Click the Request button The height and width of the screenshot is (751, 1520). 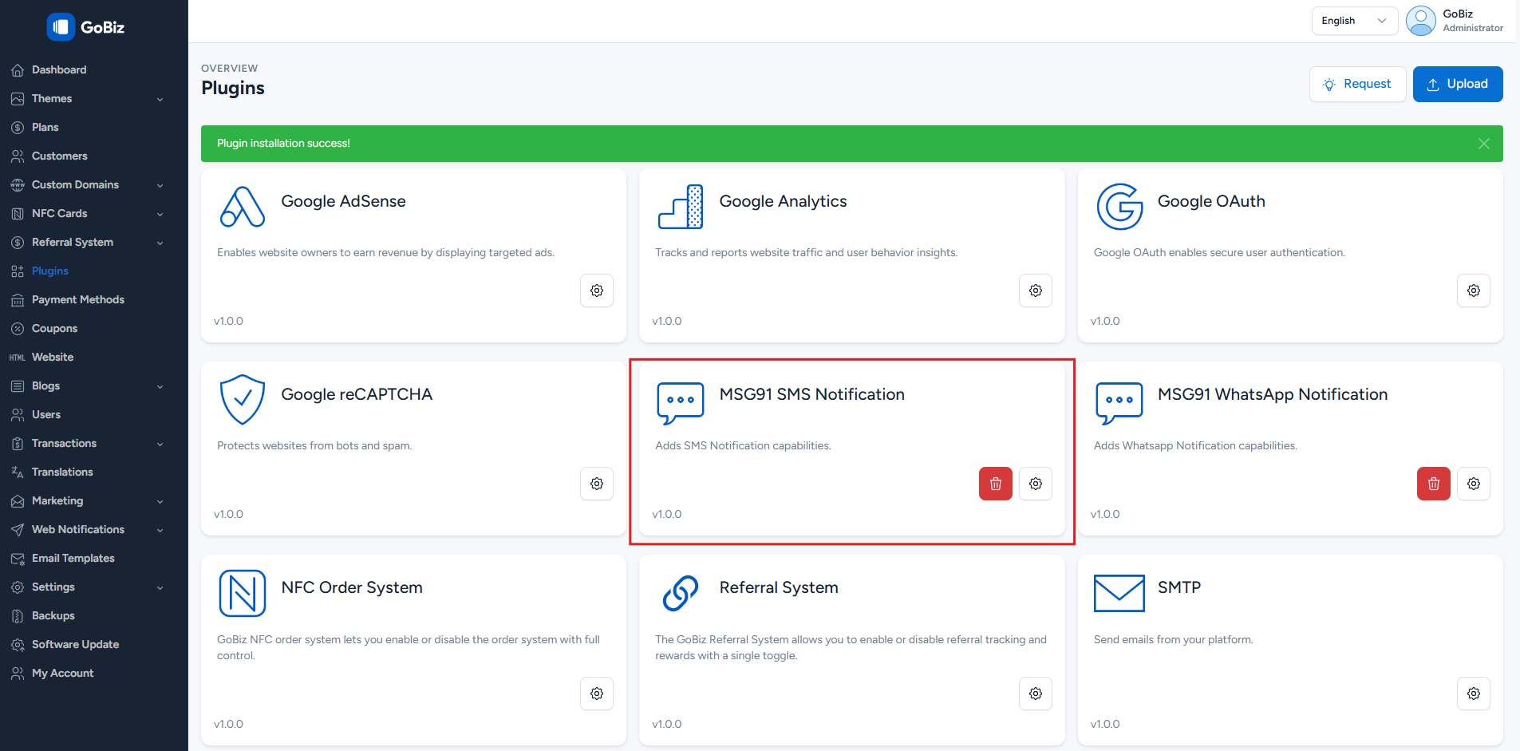[1357, 84]
